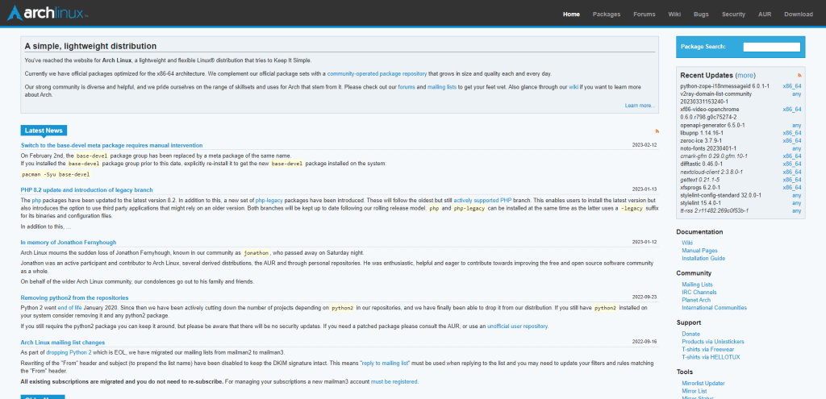The width and height of the screenshot is (826, 399).
Task: Open difftastic 0.46.0-1 package
Action: tap(703, 164)
